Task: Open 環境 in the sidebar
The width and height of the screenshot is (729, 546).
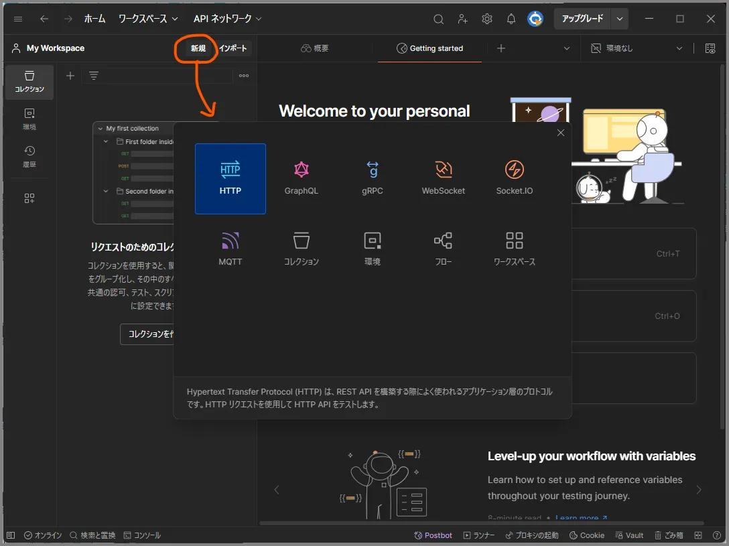Action: pyautogui.click(x=29, y=119)
